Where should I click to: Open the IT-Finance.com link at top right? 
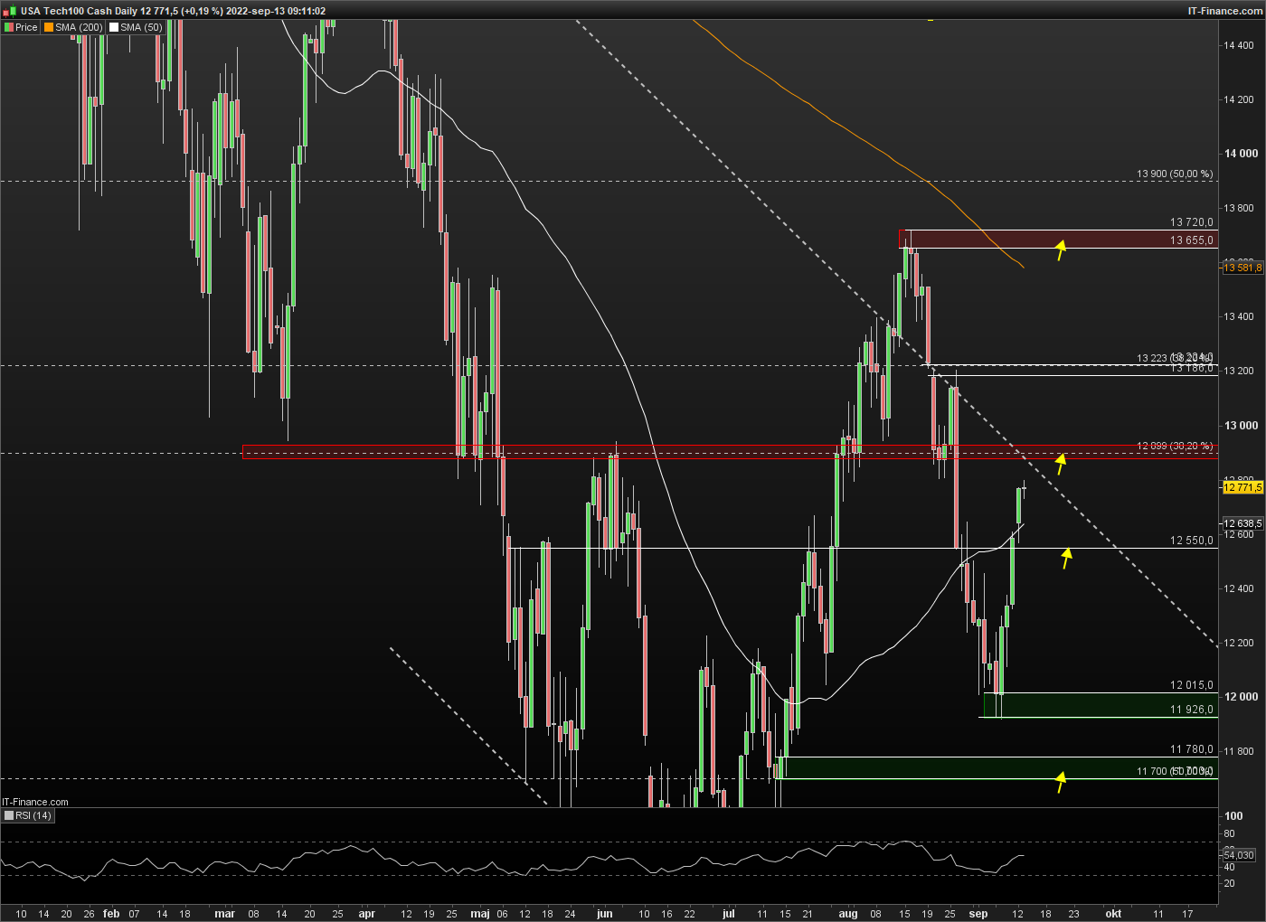tap(1225, 11)
